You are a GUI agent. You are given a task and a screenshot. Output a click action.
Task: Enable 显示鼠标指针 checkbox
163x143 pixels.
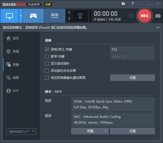[47, 64]
